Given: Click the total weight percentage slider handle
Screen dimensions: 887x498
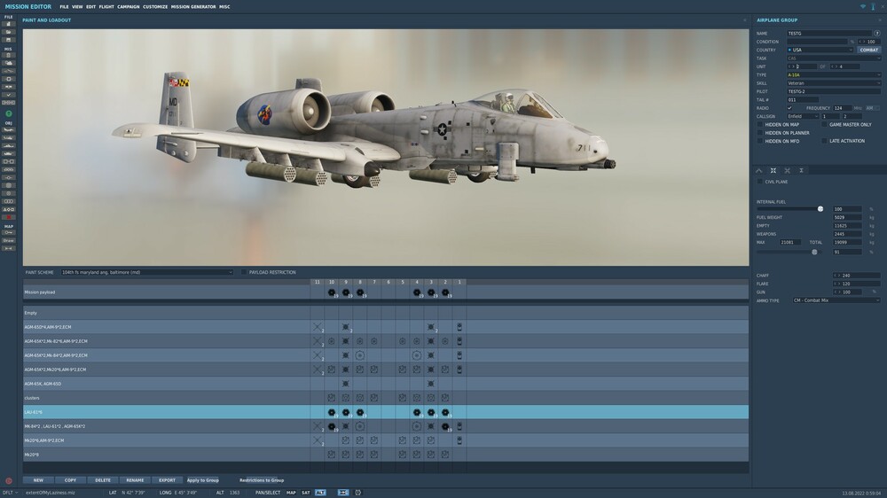Looking at the screenshot, I should click(x=814, y=253).
